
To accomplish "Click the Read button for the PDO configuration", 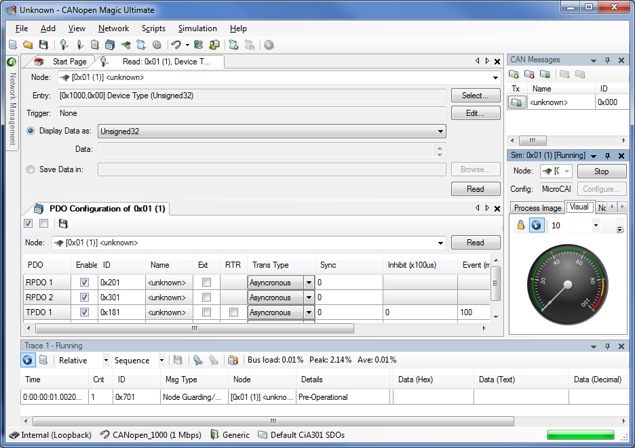I will coord(476,242).
